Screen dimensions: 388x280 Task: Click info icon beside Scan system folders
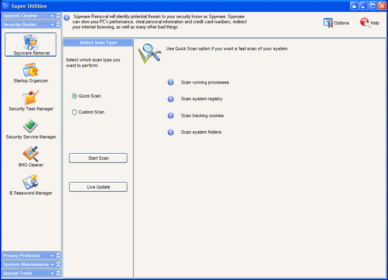pos(171,132)
